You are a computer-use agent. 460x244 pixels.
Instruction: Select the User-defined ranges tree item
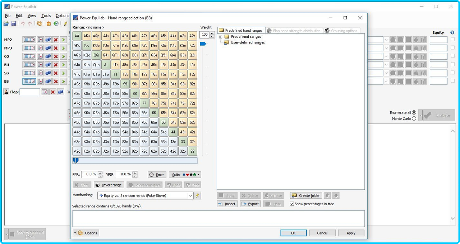248,42
